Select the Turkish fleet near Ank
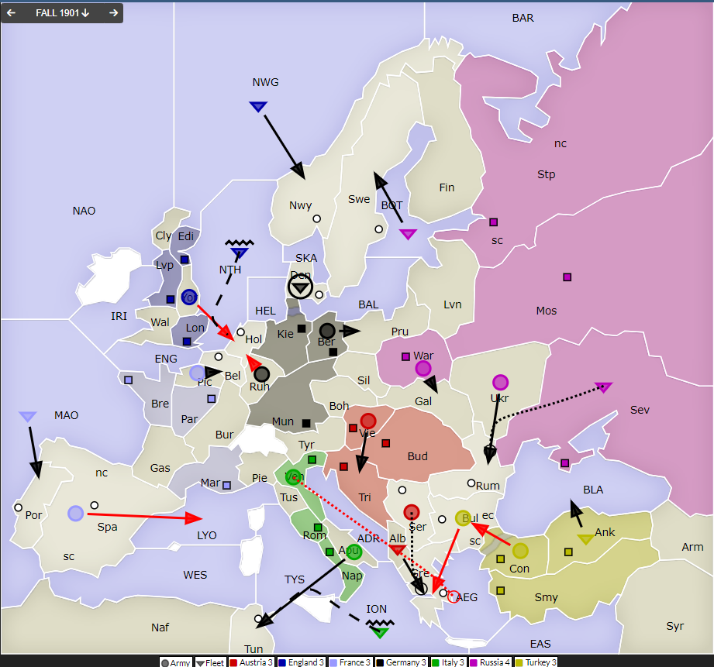 (585, 540)
